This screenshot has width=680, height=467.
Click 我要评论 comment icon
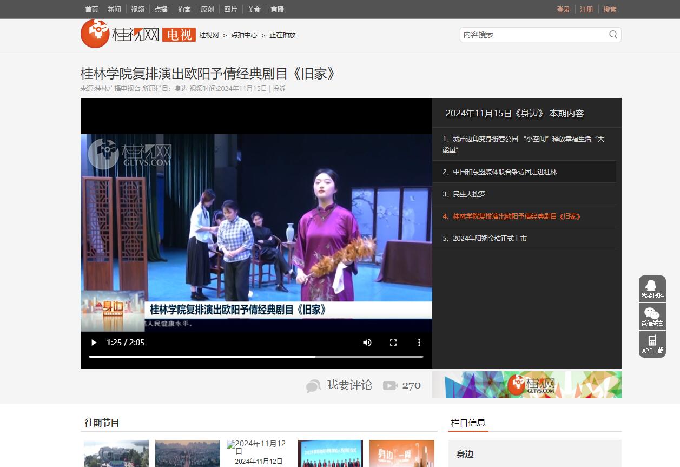click(x=314, y=386)
